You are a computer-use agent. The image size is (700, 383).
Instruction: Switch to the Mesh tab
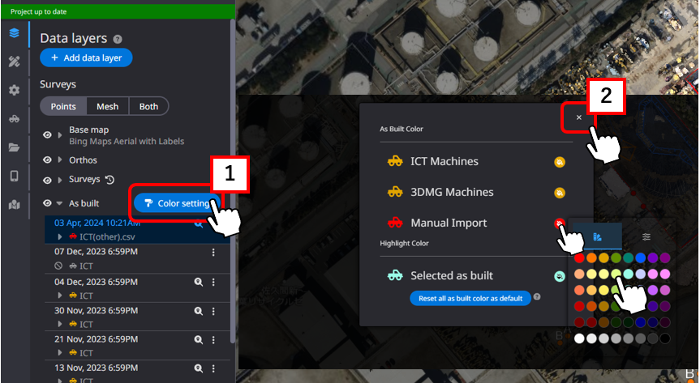[x=107, y=106]
